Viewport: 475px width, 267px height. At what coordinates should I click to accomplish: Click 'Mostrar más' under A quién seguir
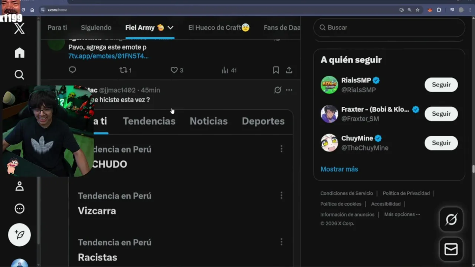(x=339, y=169)
